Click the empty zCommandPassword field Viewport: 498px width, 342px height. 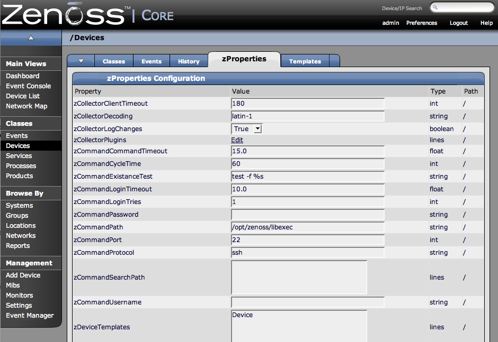[x=308, y=214]
